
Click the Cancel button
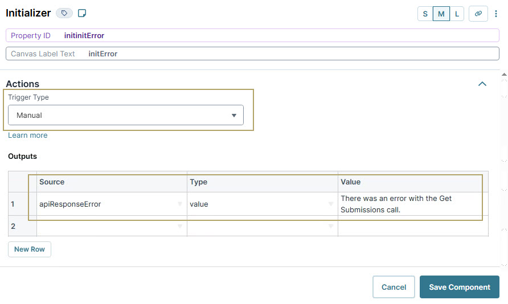click(394, 287)
